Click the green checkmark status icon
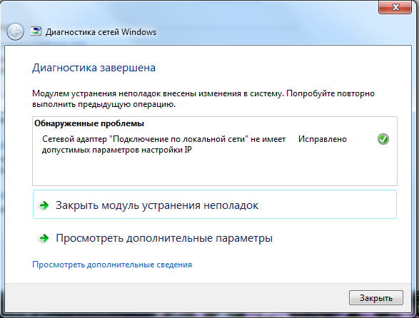Image resolution: width=419 pixels, height=318 pixels. [383, 139]
